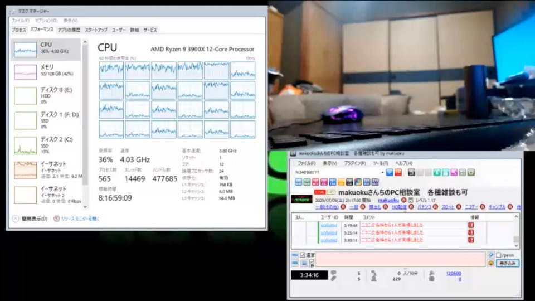
Task: Click the broadcast thumbnail left of the stream title
Action: 301,198
